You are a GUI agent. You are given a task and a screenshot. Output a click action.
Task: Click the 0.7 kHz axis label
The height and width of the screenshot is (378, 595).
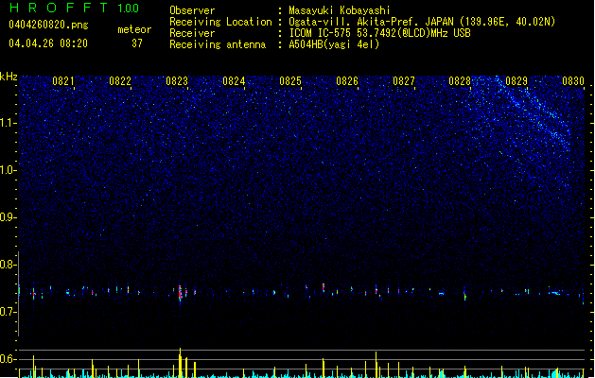[9, 312]
